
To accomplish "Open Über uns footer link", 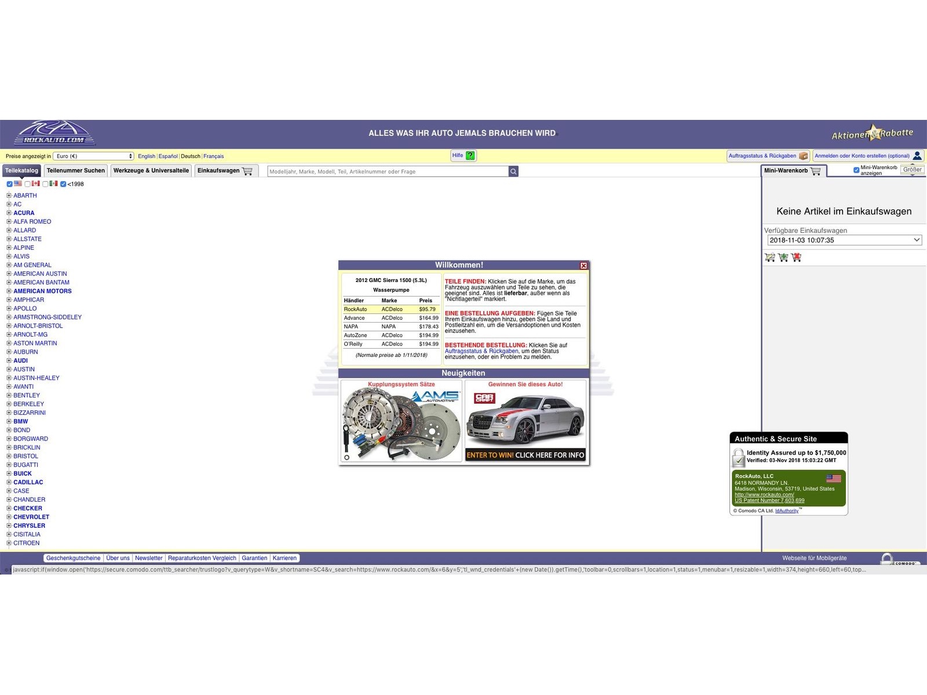I will [x=118, y=558].
